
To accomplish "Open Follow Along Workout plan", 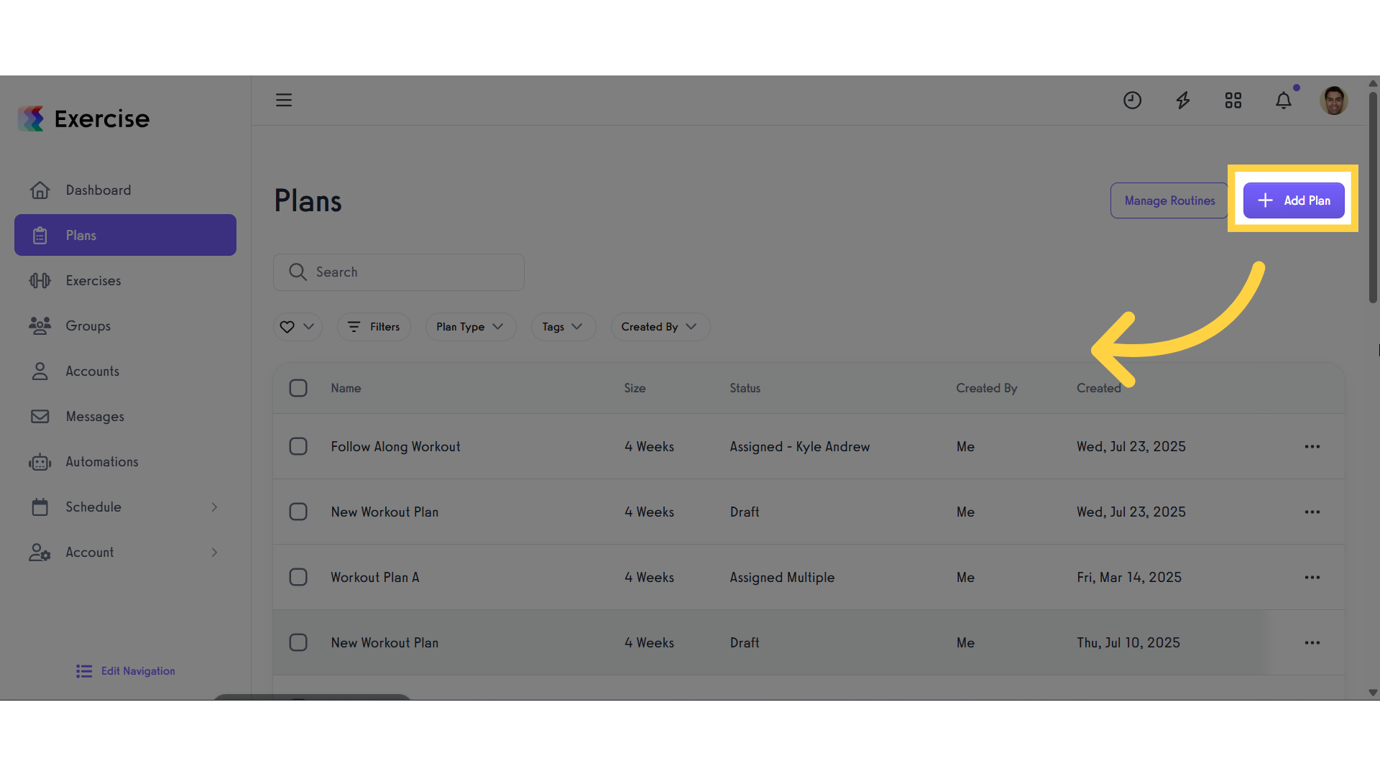I will (x=395, y=447).
